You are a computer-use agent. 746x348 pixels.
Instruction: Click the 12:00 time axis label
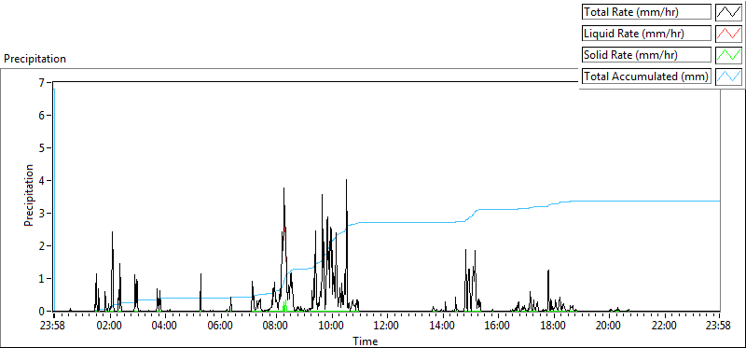387,327
